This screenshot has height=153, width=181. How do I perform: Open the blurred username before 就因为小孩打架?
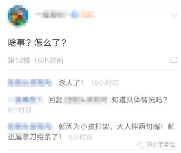31,126
